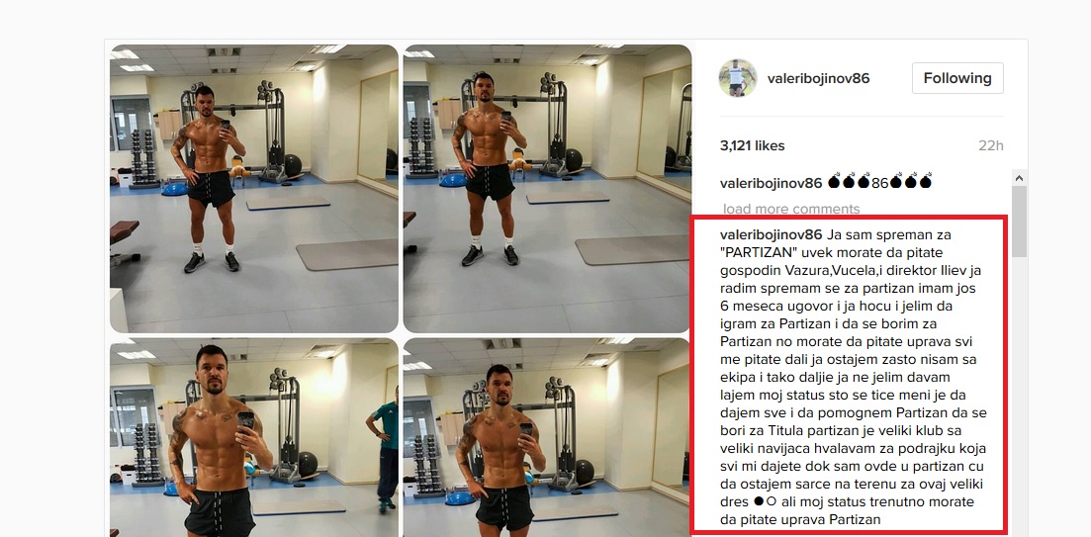
Task: Click the comments scrollbar track below thumb
Action: (x=1019, y=397)
